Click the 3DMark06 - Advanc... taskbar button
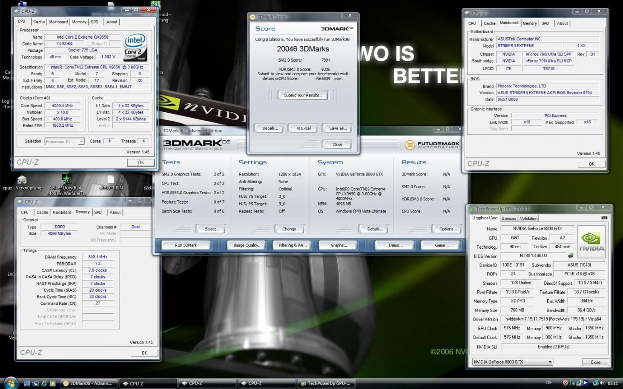Screen dimensions: 623x389 89,383
